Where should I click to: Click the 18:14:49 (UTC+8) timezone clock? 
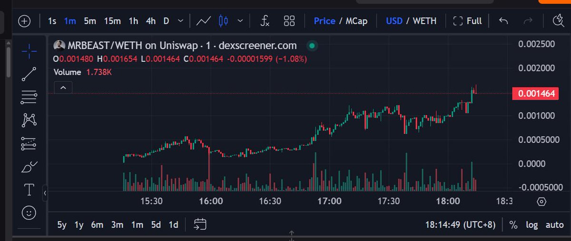tap(460, 225)
